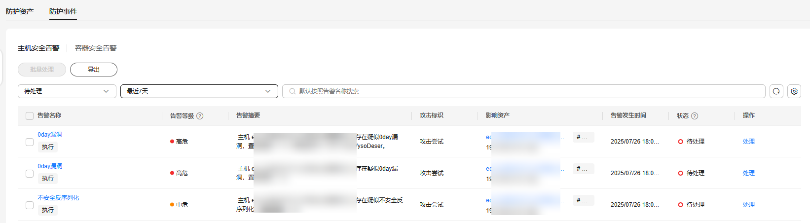
Task: Click the refresh icon next to search box
Action: point(776,91)
